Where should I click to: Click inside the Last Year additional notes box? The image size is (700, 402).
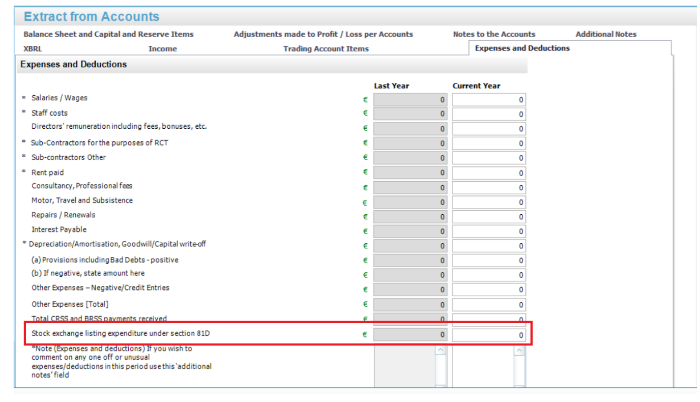click(x=404, y=366)
